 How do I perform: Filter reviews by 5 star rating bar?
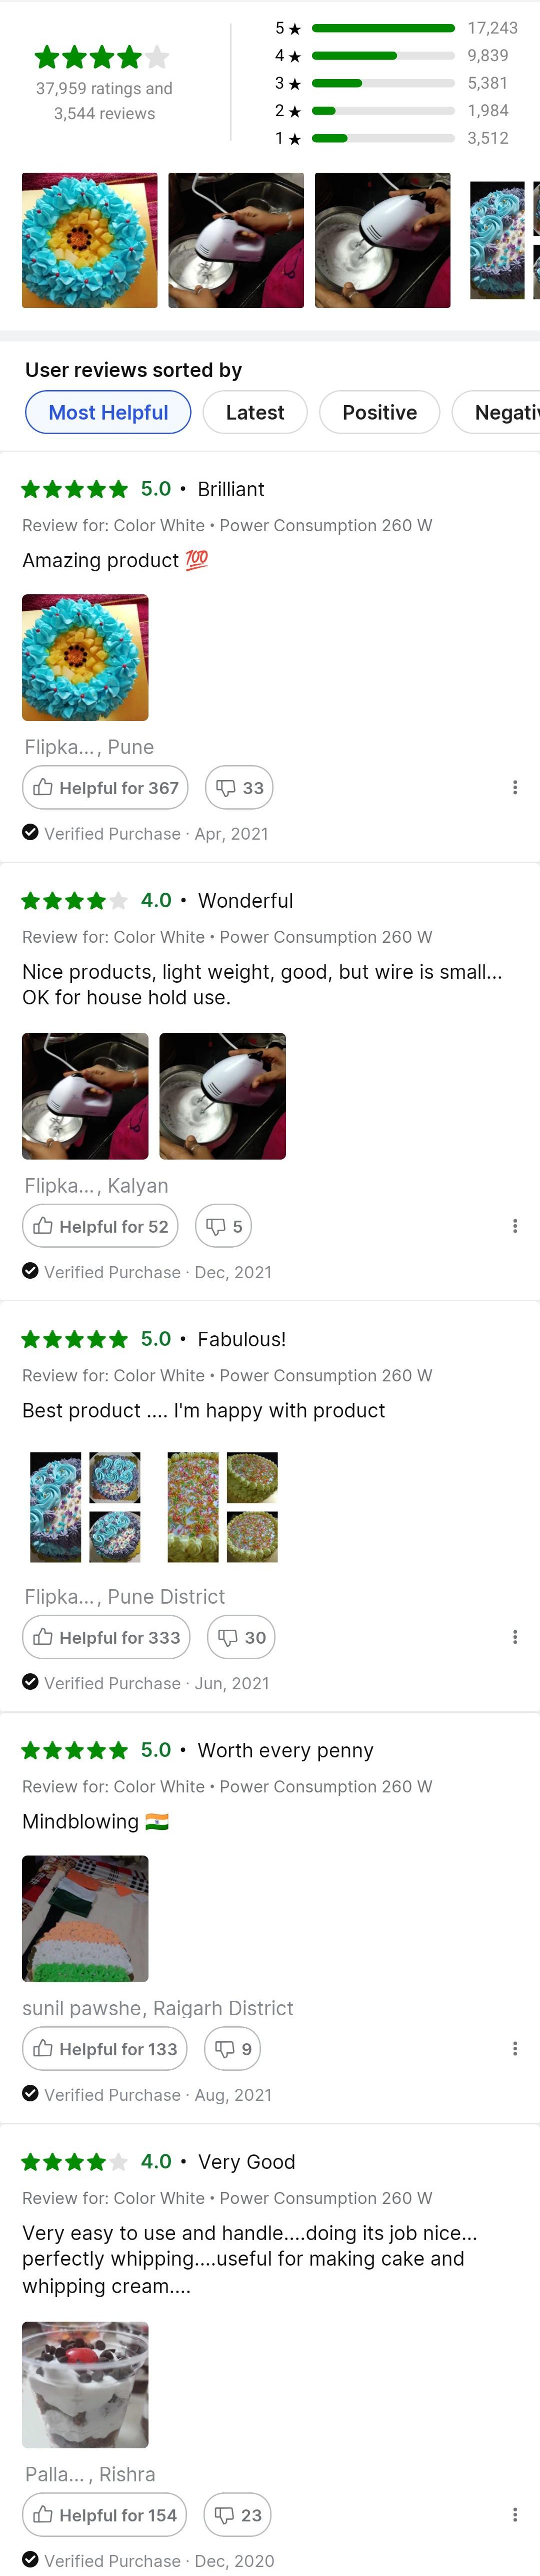(383, 28)
